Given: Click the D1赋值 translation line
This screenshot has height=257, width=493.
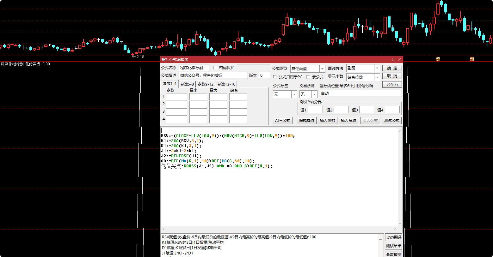Looking at the screenshot, I should pyautogui.click(x=192, y=248).
